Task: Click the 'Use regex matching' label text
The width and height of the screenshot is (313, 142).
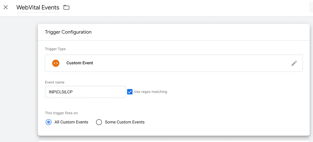Action: [150, 92]
